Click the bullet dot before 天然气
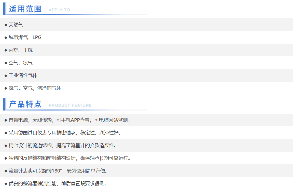This screenshot has width=293, height=191. (6, 25)
